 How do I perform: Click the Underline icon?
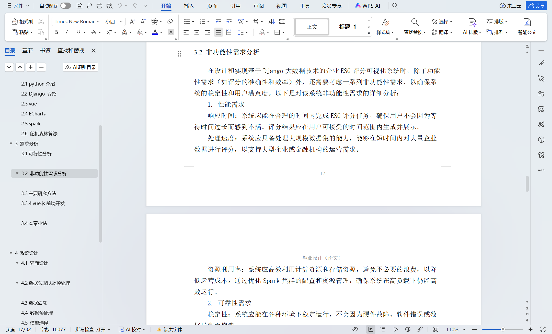tap(78, 32)
